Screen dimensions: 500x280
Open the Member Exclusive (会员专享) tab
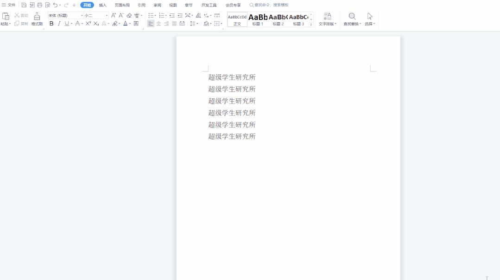pyautogui.click(x=233, y=5)
